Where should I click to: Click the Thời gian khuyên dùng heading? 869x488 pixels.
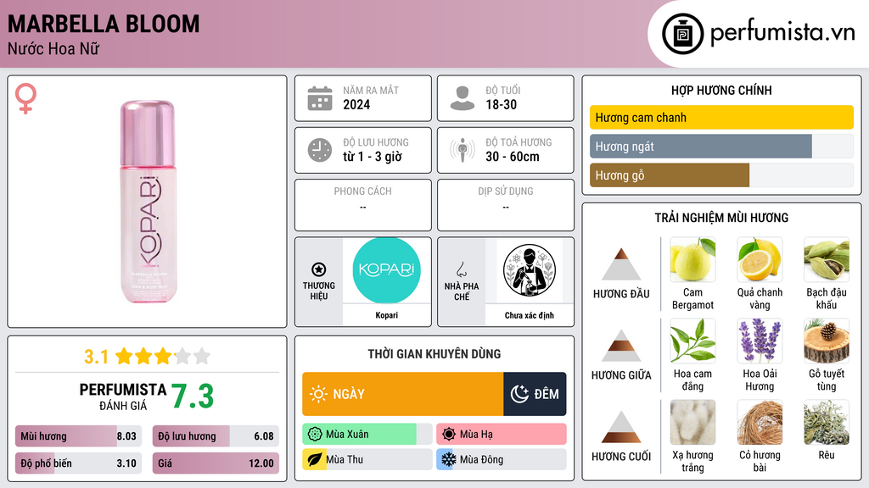pos(434,354)
